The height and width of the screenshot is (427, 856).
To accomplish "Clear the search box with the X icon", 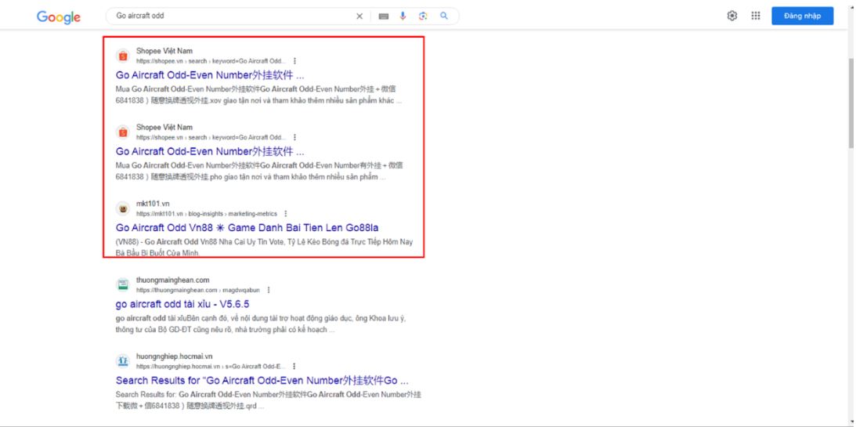I will (360, 16).
